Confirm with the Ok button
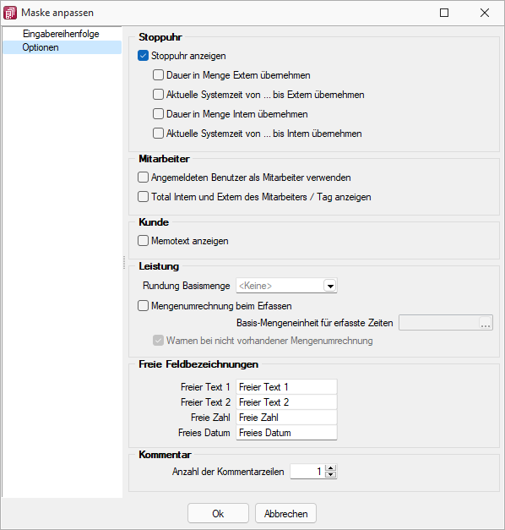 point(218,514)
